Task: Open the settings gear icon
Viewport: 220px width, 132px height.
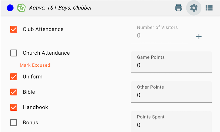Action: pyautogui.click(x=194, y=8)
